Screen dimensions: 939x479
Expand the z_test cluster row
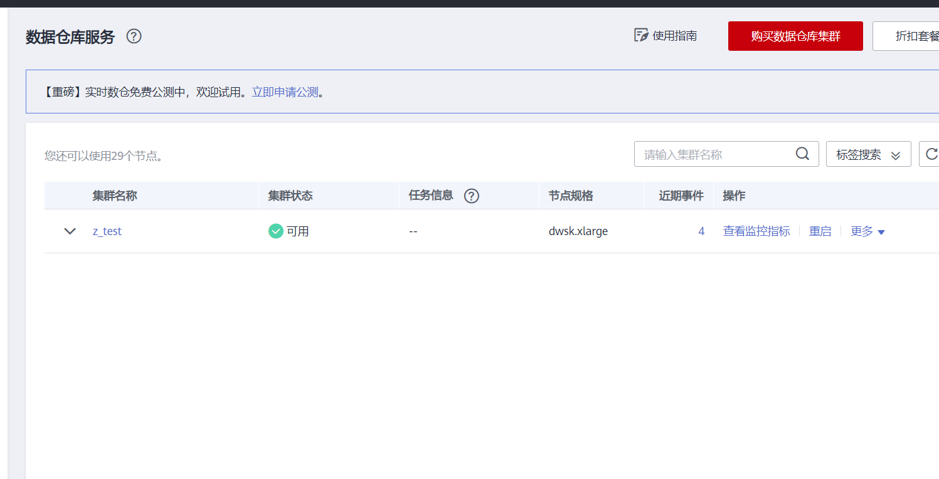click(70, 231)
